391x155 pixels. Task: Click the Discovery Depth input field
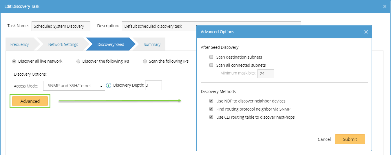coord(153,85)
